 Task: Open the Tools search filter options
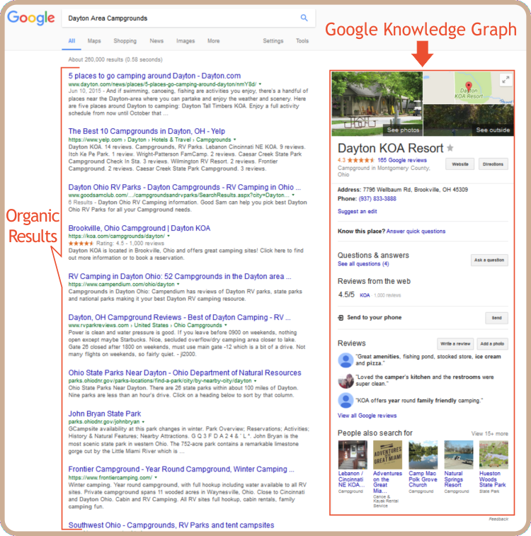click(302, 41)
